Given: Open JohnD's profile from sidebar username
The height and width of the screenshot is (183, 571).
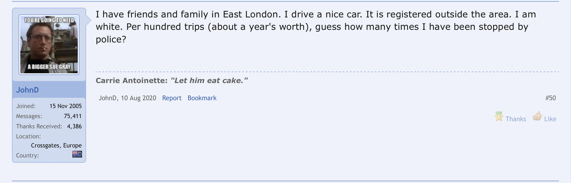Looking at the screenshot, I should point(27,90).
